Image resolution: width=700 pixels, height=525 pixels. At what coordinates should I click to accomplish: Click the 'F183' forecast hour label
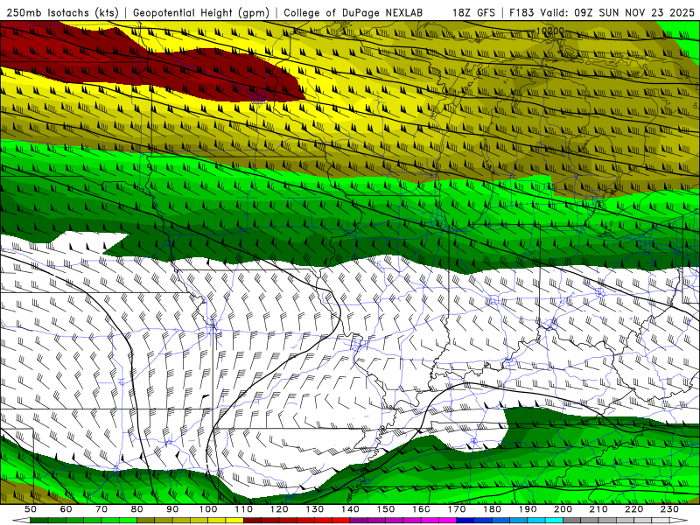(x=522, y=12)
